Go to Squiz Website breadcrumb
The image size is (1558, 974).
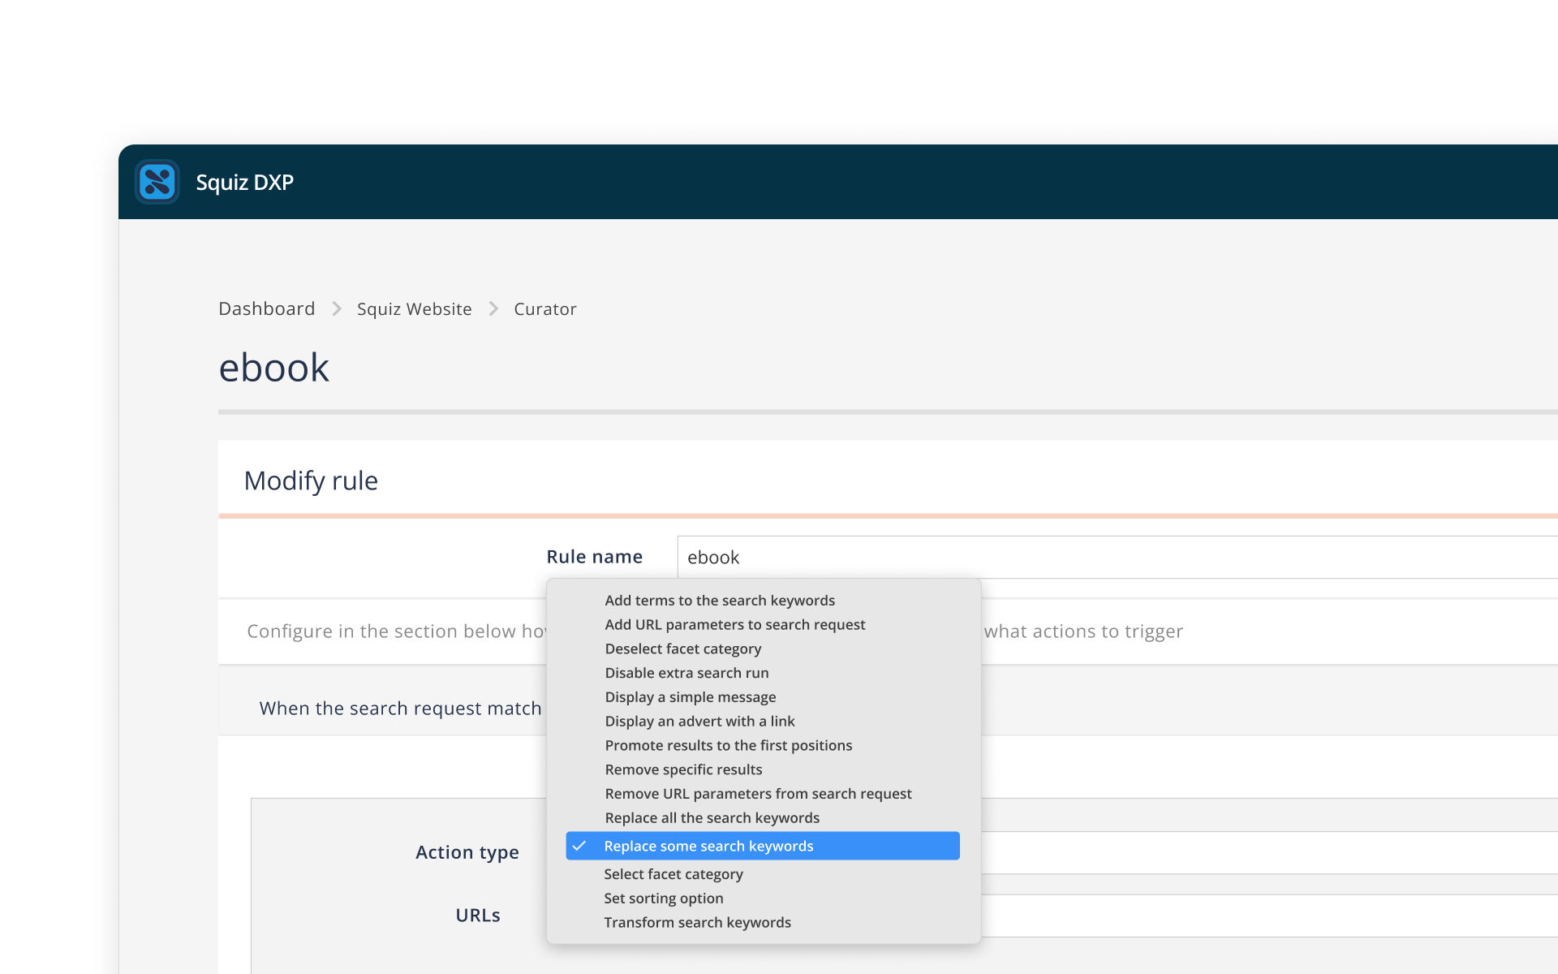(414, 309)
